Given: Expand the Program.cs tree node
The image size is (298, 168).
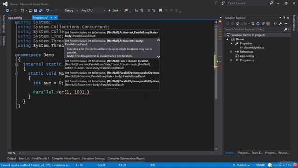Looking at the screenshot, I should (x=231, y=60).
